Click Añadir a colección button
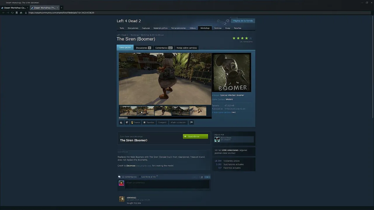The width and height of the screenshot is (374, 210). pyautogui.click(x=178, y=123)
